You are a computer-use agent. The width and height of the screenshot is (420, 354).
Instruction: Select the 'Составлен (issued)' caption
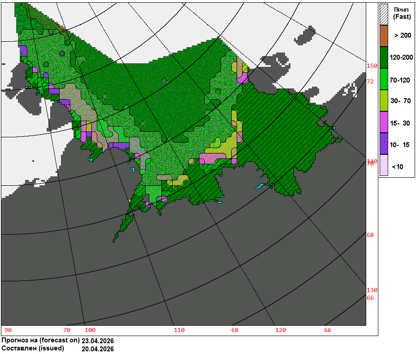tap(33, 348)
